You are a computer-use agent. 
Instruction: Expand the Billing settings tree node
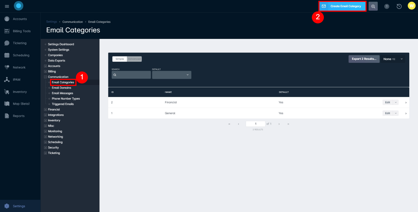point(45,71)
